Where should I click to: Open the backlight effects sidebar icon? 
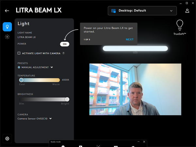(x=7, y=37)
